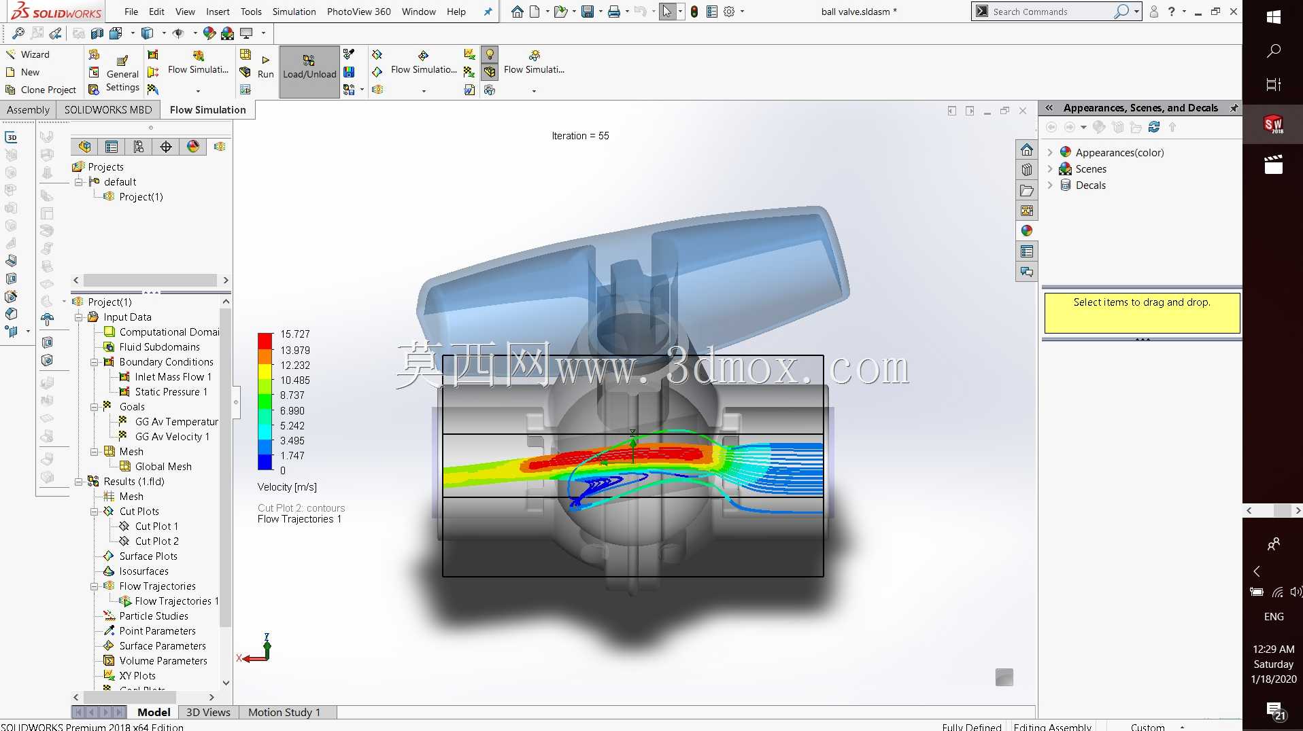Click the upper tree horizontal scrollbar
Image resolution: width=1303 pixels, height=731 pixels.
[150, 280]
